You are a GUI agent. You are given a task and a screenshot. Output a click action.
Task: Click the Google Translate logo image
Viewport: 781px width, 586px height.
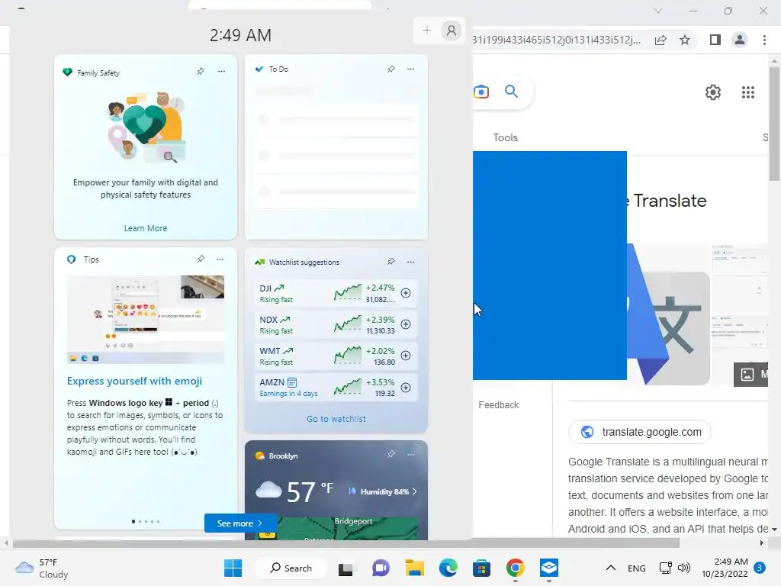pyautogui.click(x=668, y=314)
